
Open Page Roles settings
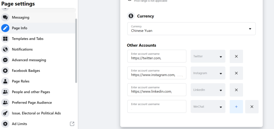click(x=38, y=81)
